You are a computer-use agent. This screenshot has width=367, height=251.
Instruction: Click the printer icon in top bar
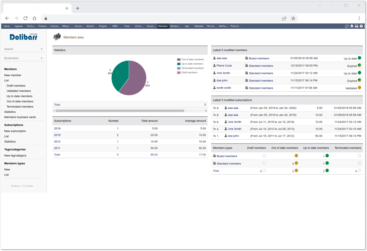coord(357,26)
